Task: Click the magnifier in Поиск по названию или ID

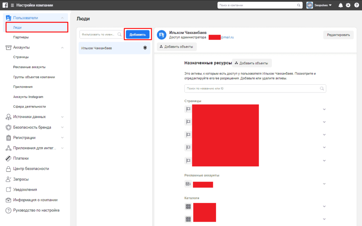Action: click(x=322, y=89)
